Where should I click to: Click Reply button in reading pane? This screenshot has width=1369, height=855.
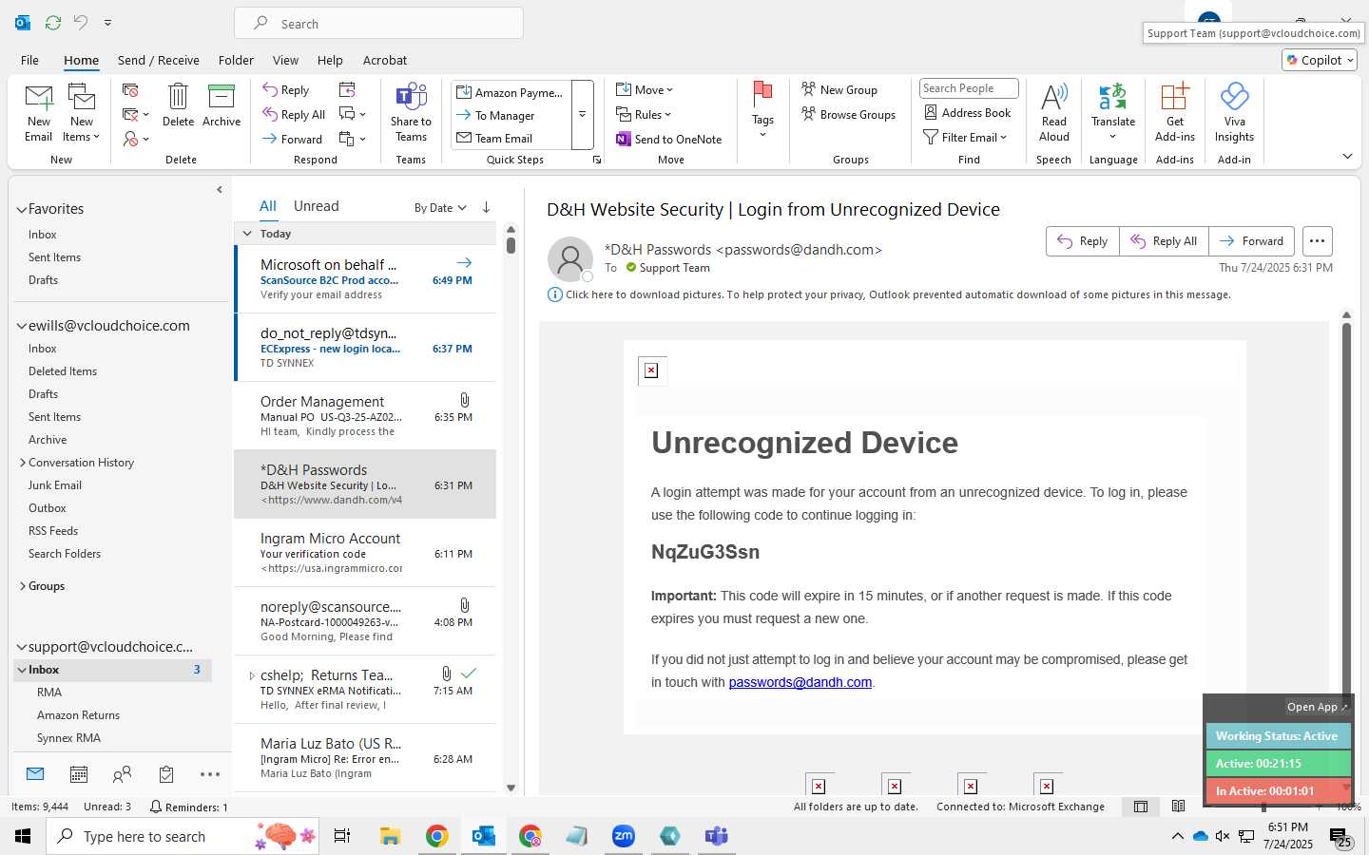pyautogui.click(x=1083, y=241)
